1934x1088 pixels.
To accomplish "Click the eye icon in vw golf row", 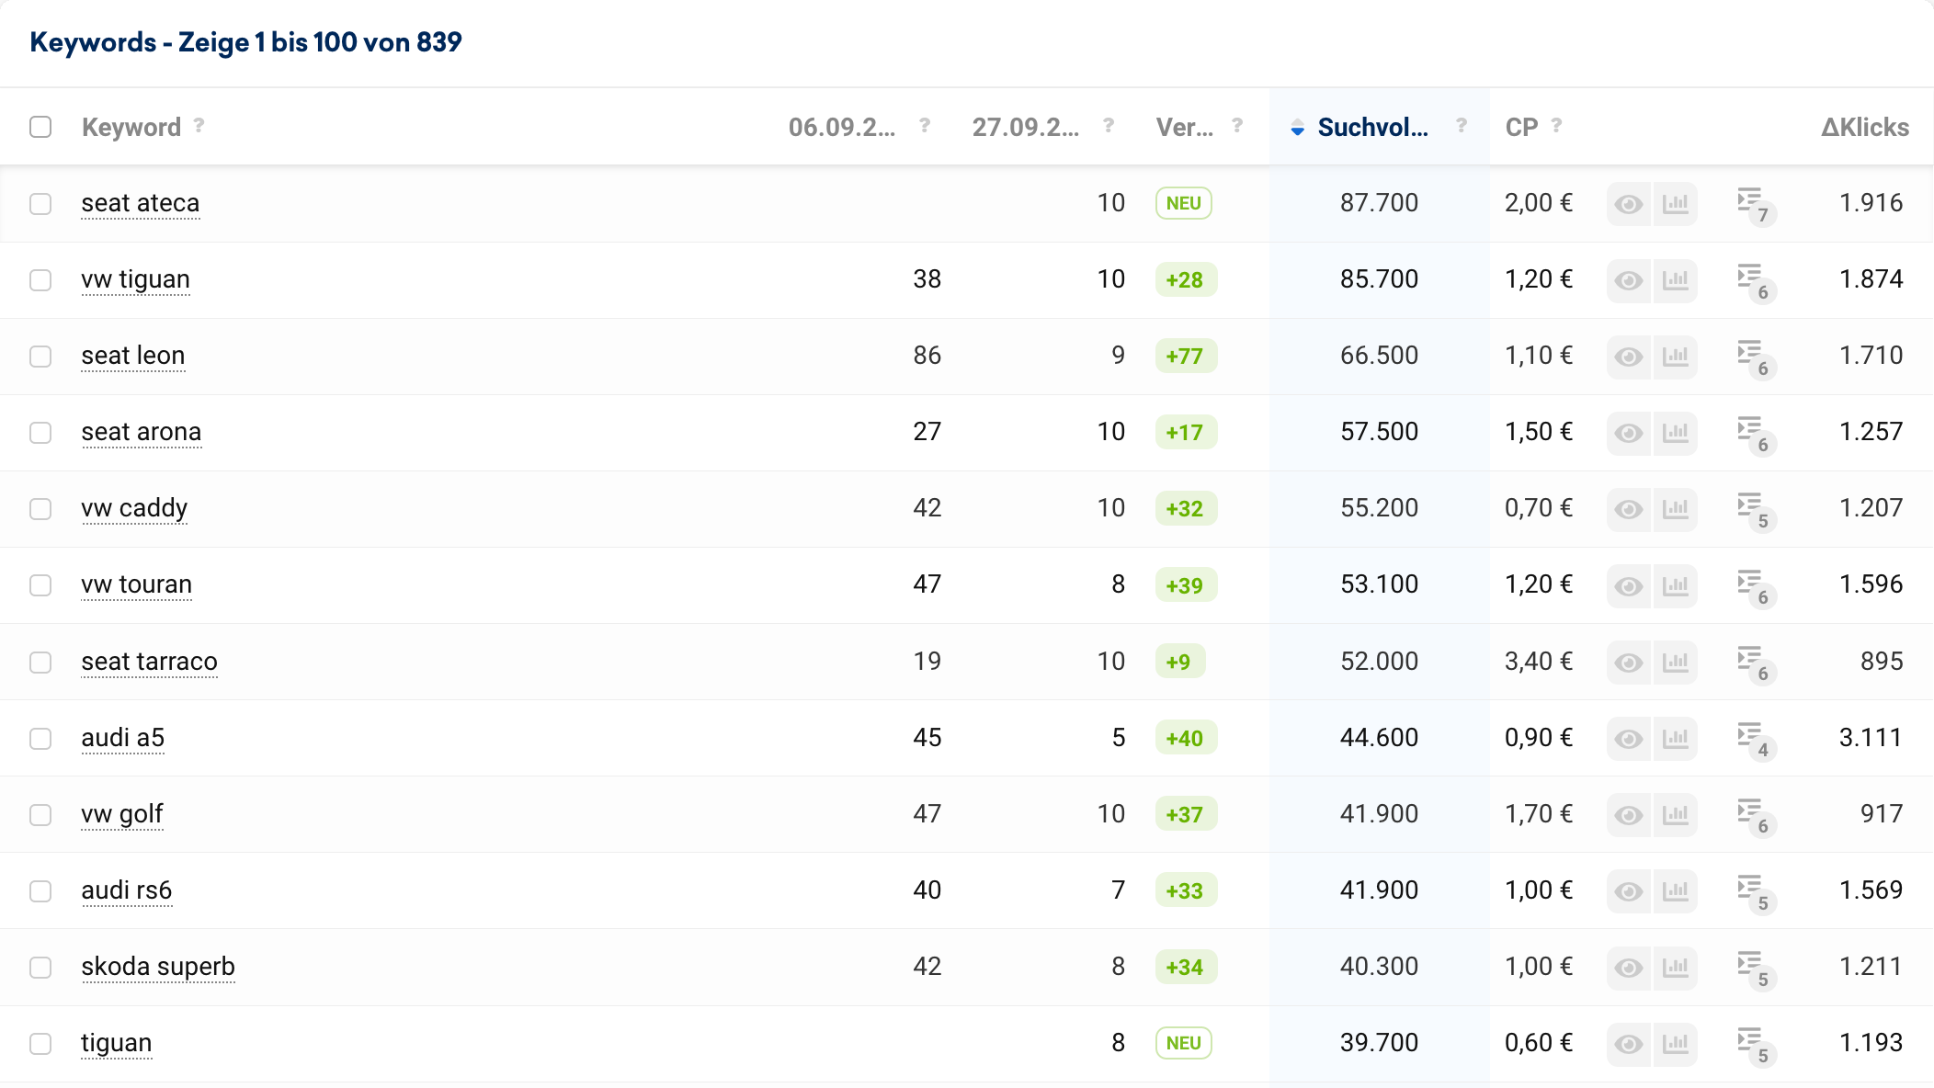I will click(x=1629, y=815).
